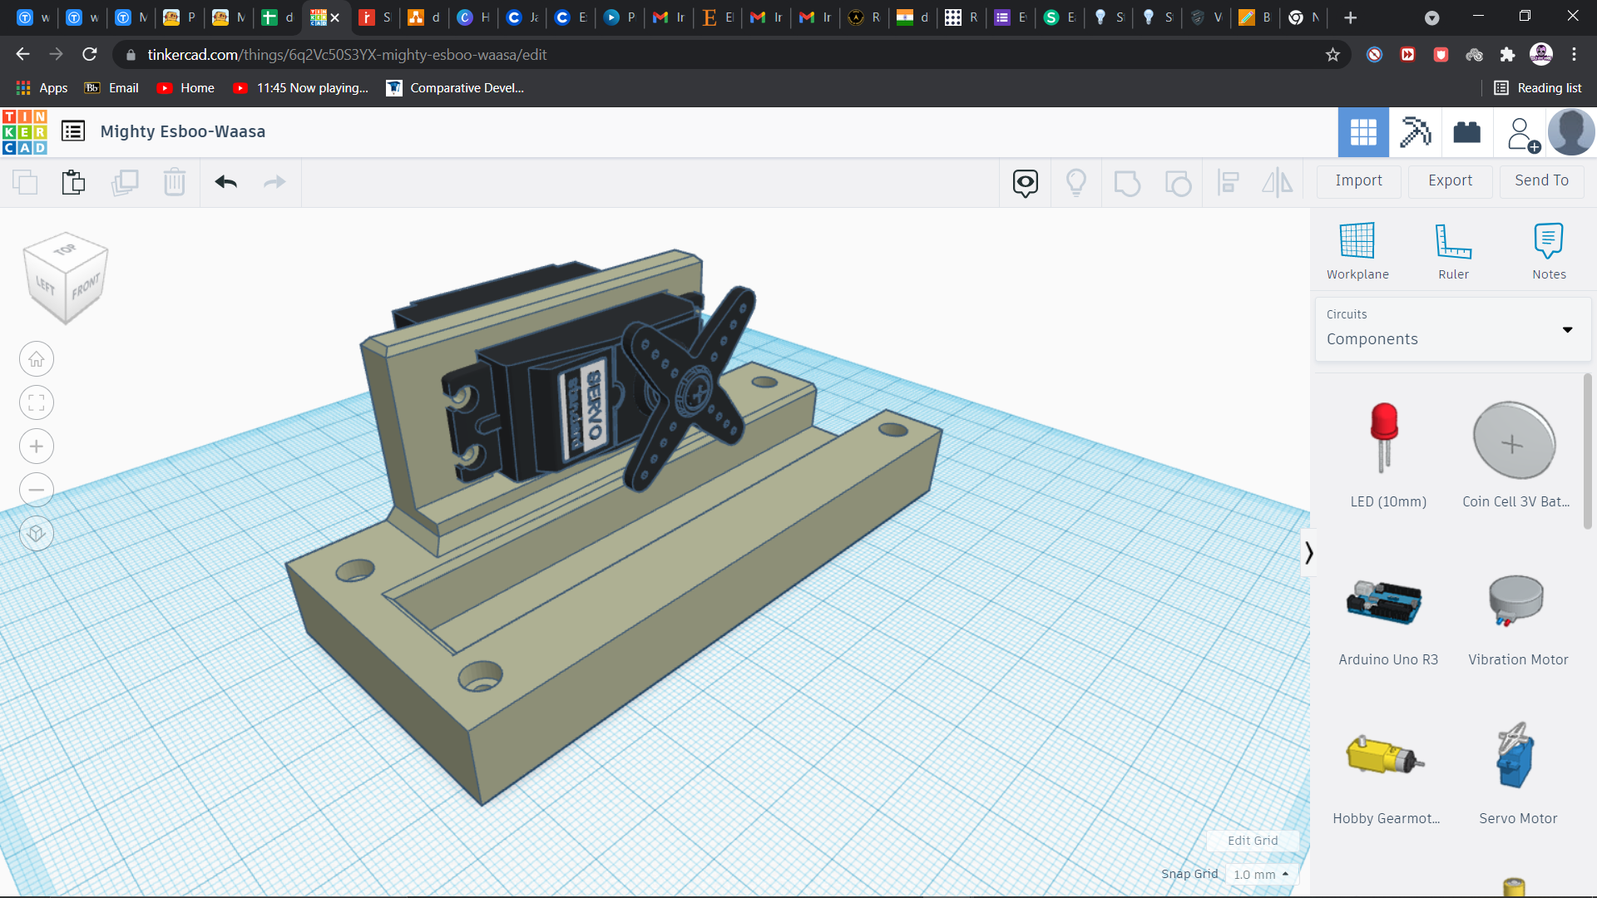Click the Undo arrow icon
The height and width of the screenshot is (898, 1597).
[x=226, y=182]
